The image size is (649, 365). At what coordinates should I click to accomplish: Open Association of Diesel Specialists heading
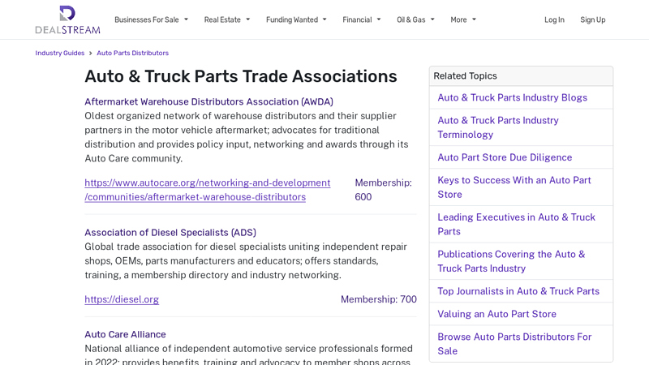170,232
